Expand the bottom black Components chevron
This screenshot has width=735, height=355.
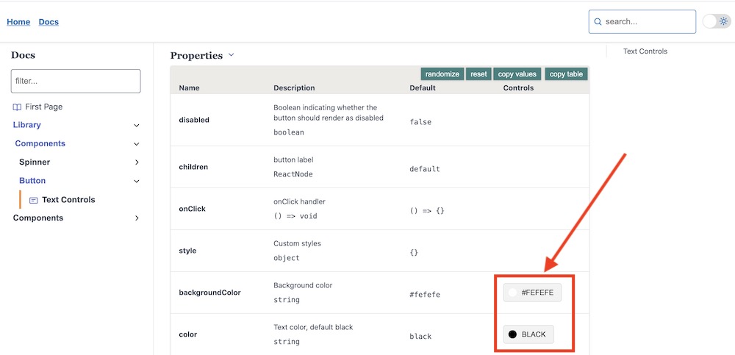coord(137,218)
